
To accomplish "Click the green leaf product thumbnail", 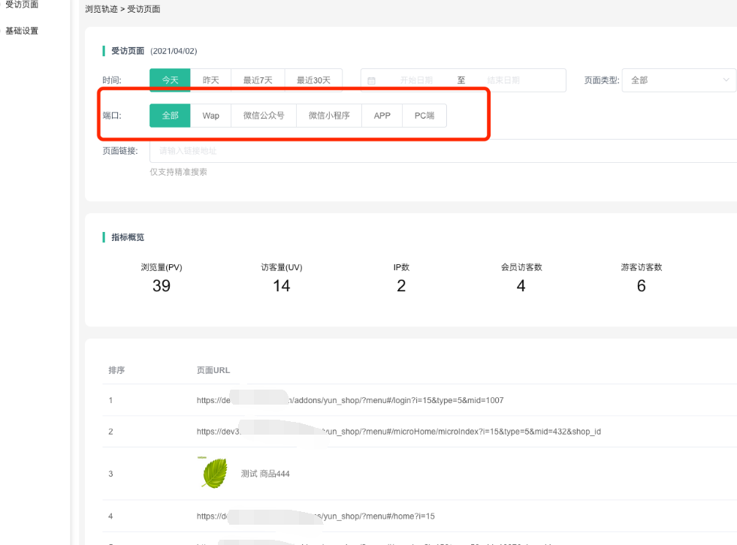I will tap(214, 473).
